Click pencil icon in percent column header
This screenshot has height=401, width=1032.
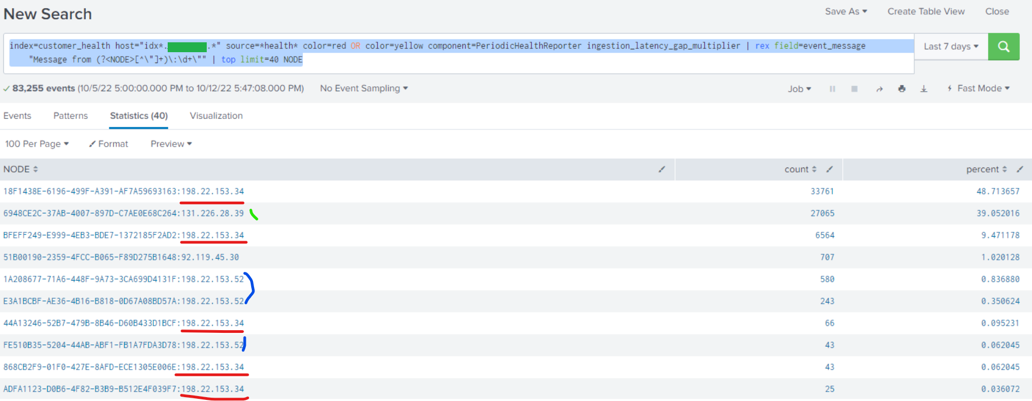[x=1020, y=169]
